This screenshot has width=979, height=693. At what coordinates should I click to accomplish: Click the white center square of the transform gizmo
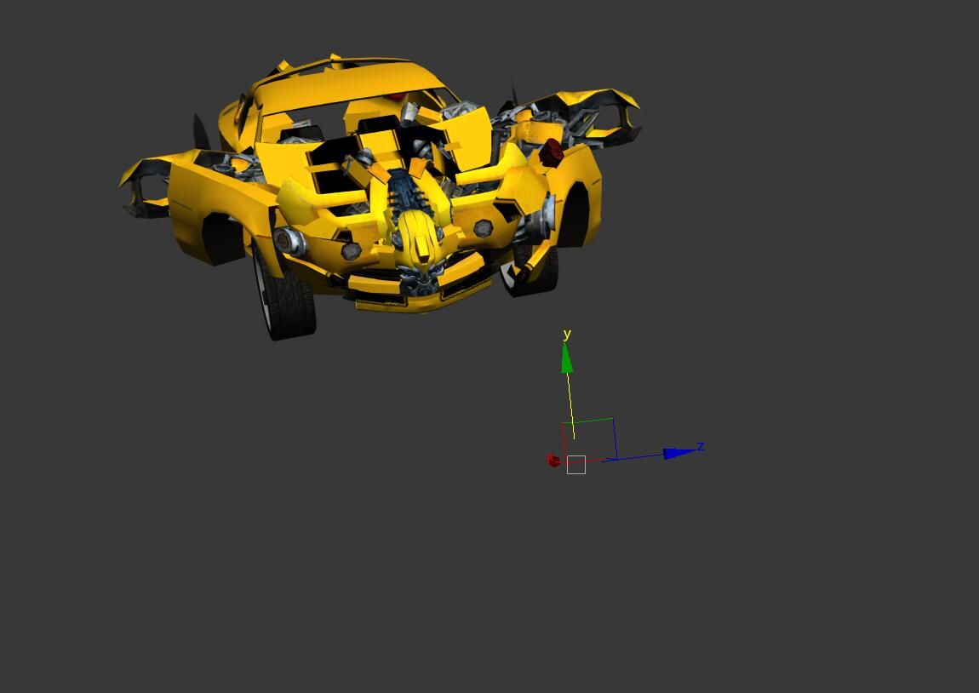575,465
